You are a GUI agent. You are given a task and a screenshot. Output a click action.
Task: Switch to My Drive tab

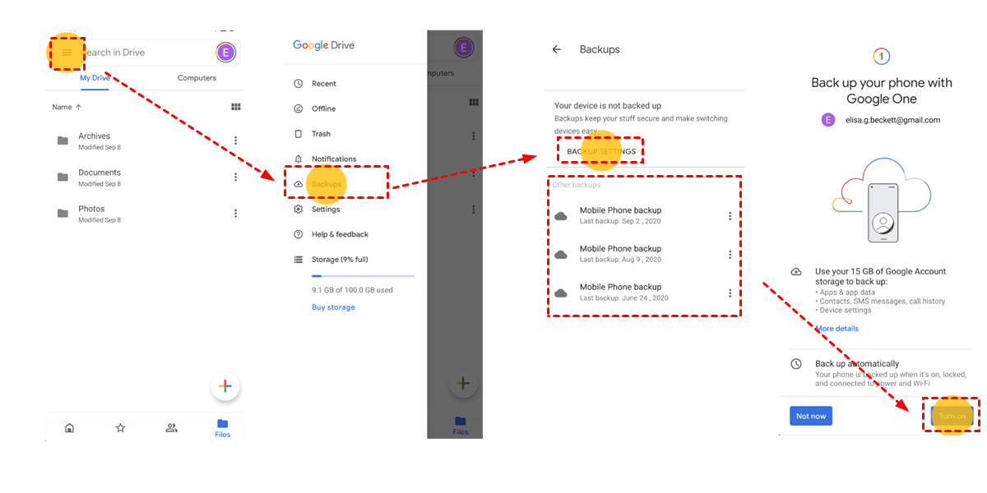click(95, 78)
